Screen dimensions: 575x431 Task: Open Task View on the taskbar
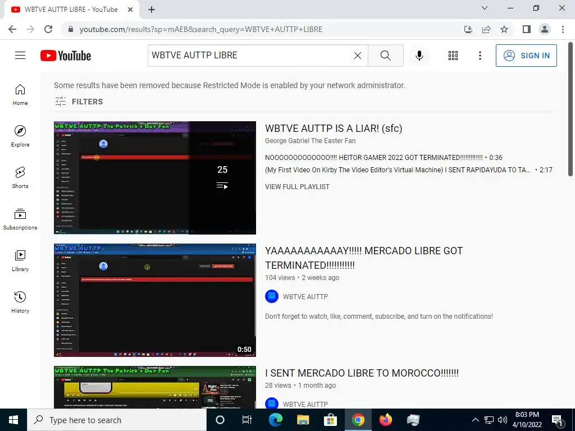coord(247,420)
